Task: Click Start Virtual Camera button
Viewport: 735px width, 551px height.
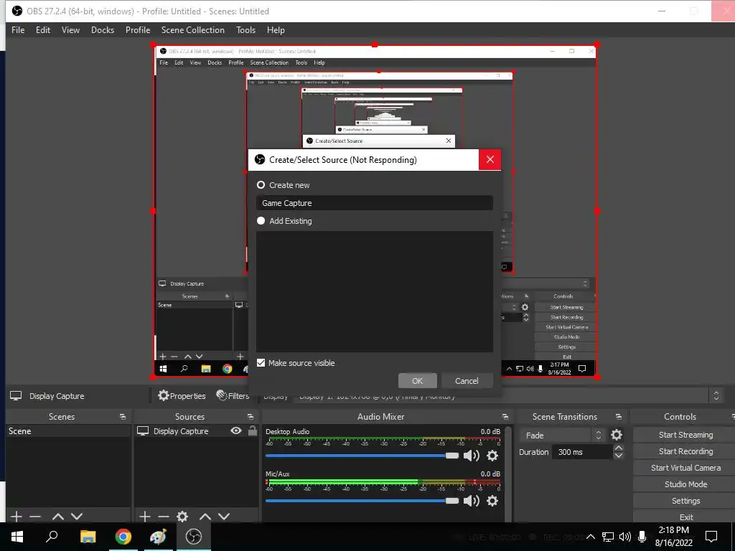Action: [x=685, y=468]
